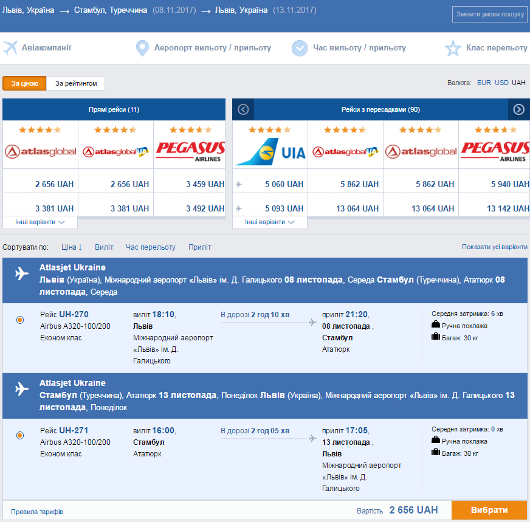Screen dimensions: 530x522
Task: Switch currency to USD
Action: (x=501, y=83)
